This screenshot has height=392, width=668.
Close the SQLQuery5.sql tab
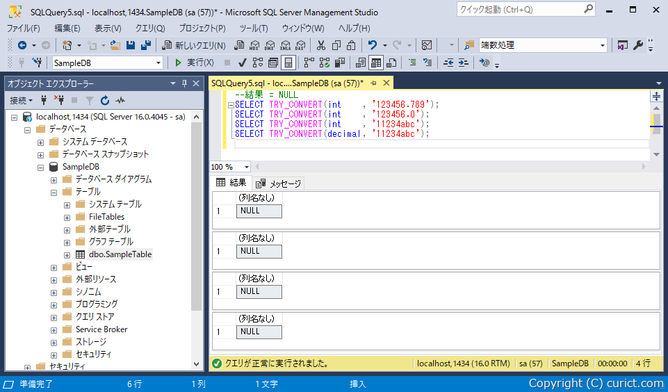click(386, 83)
